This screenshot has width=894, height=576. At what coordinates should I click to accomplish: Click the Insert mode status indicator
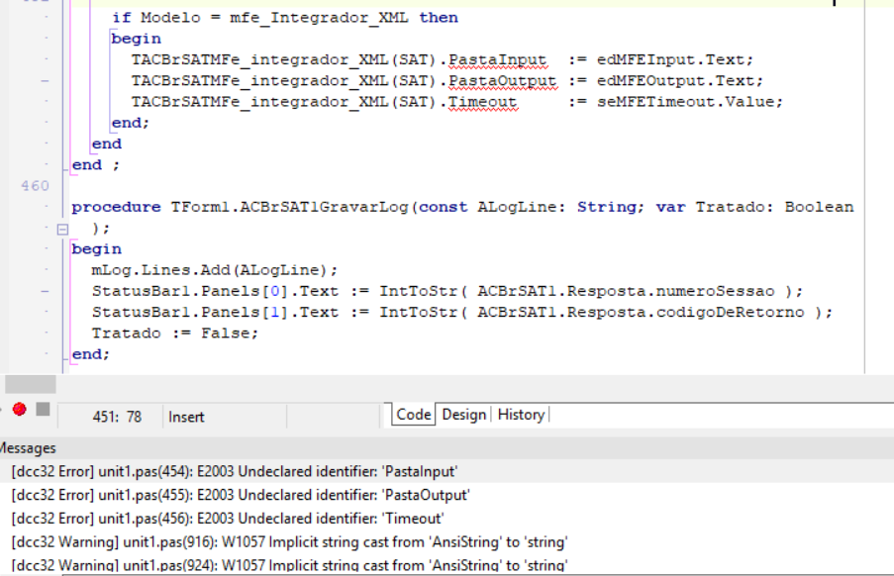[186, 417]
